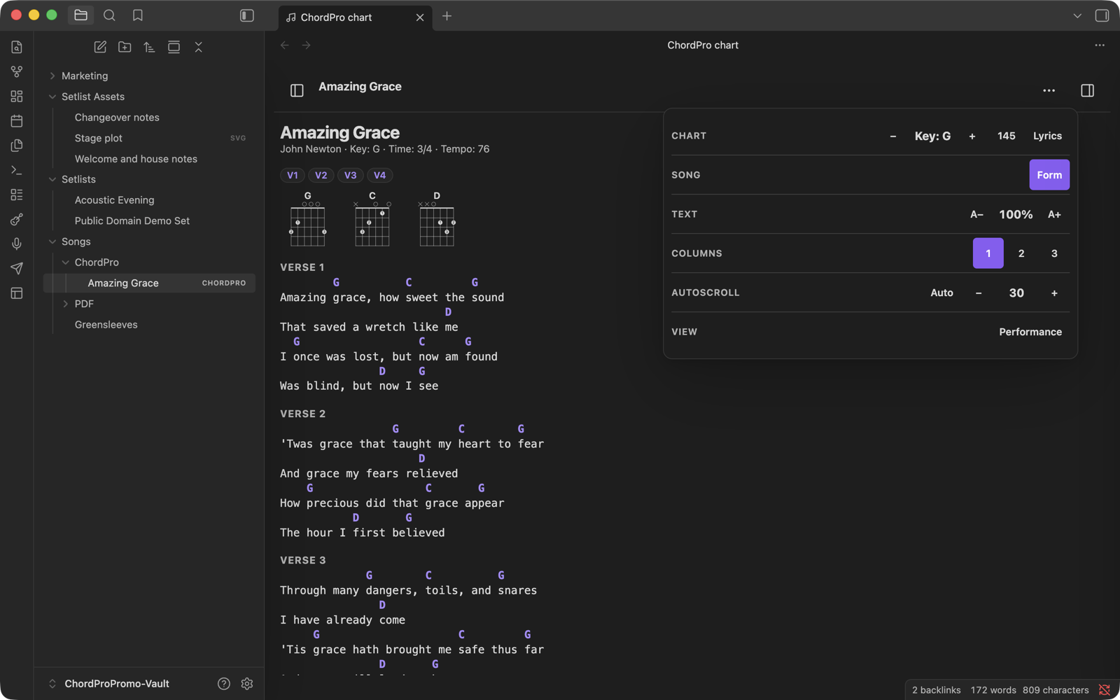1120x700 pixels.
Task: Open a new tab with the plus button
Action: pyautogui.click(x=447, y=16)
